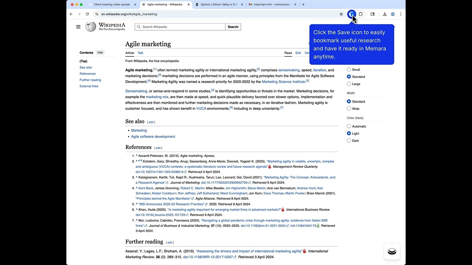Switch to the Important Info Gmail tab
The height and width of the screenshot is (265, 472).
pos(273,4)
